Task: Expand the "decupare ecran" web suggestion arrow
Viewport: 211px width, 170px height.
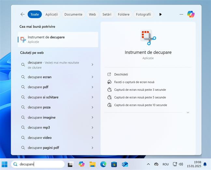Action: [92, 77]
